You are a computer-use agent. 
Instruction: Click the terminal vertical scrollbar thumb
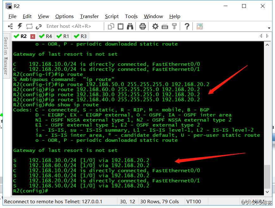pyautogui.click(x=267, y=177)
